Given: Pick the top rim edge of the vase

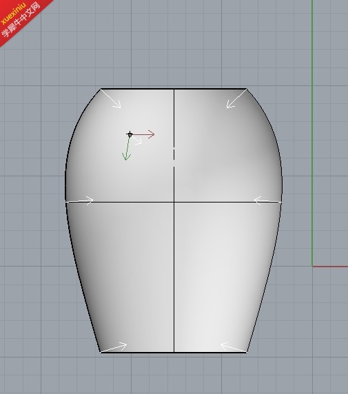Looking at the screenshot, I should click(174, 89).
